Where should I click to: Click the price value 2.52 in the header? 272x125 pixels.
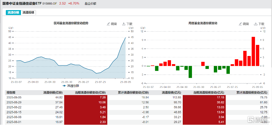click(62, 3)
